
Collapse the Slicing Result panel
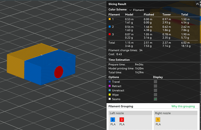[197, 4]
